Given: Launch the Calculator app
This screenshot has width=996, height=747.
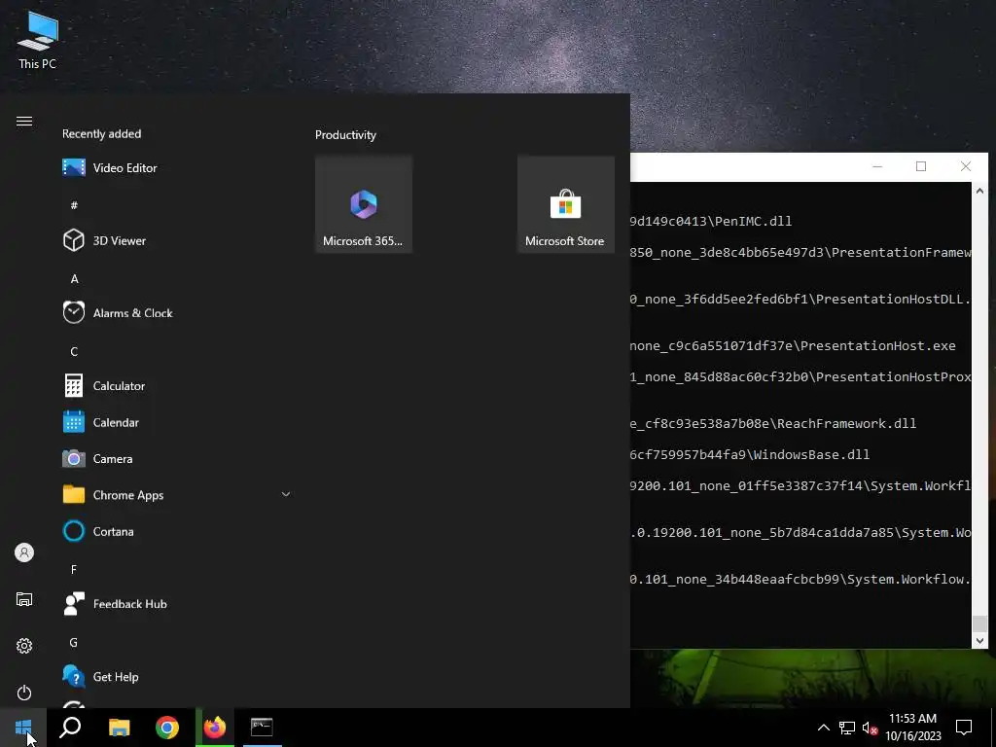Looking at the screenshot, I should 175,385.
